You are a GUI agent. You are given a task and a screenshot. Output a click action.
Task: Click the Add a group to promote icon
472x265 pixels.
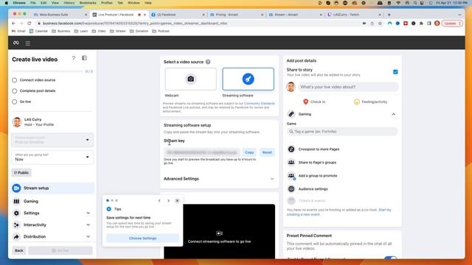pos(291,176)
